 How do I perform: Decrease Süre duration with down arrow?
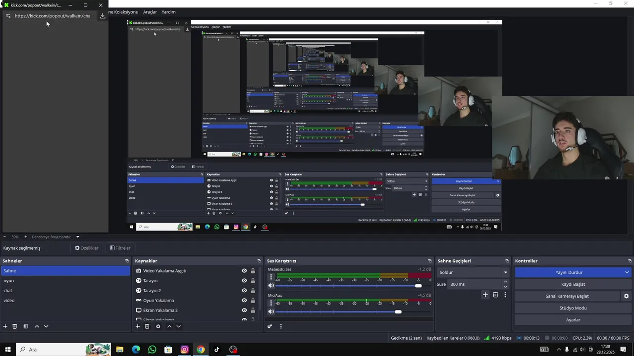(506, 287)
